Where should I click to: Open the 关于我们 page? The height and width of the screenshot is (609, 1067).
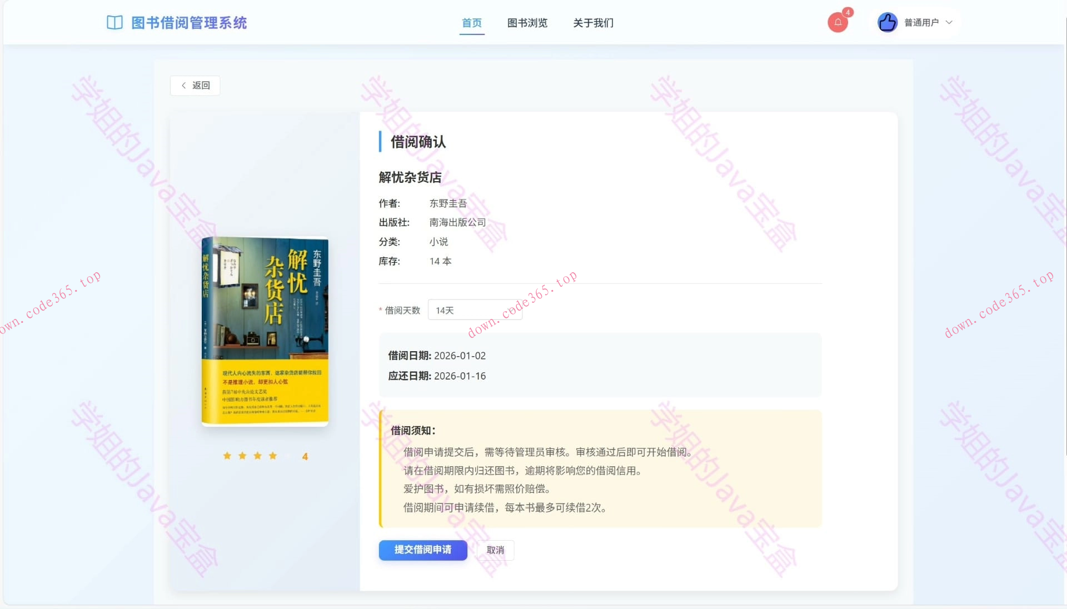[592, 23]
